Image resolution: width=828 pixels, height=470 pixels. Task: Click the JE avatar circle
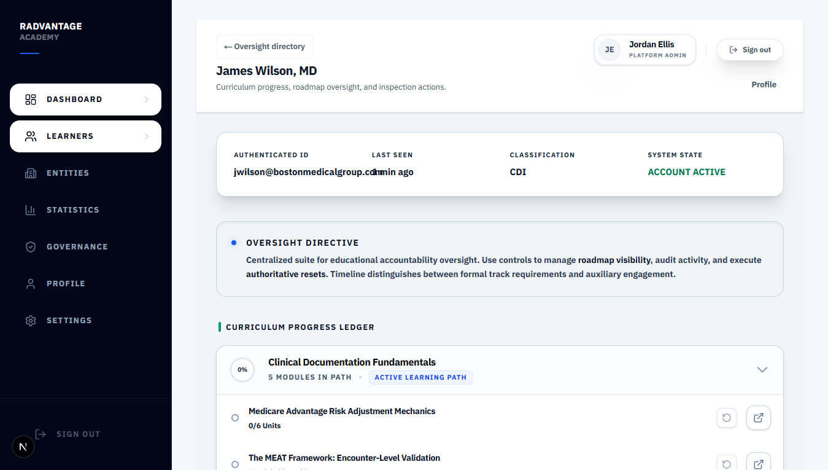(609, 50)
